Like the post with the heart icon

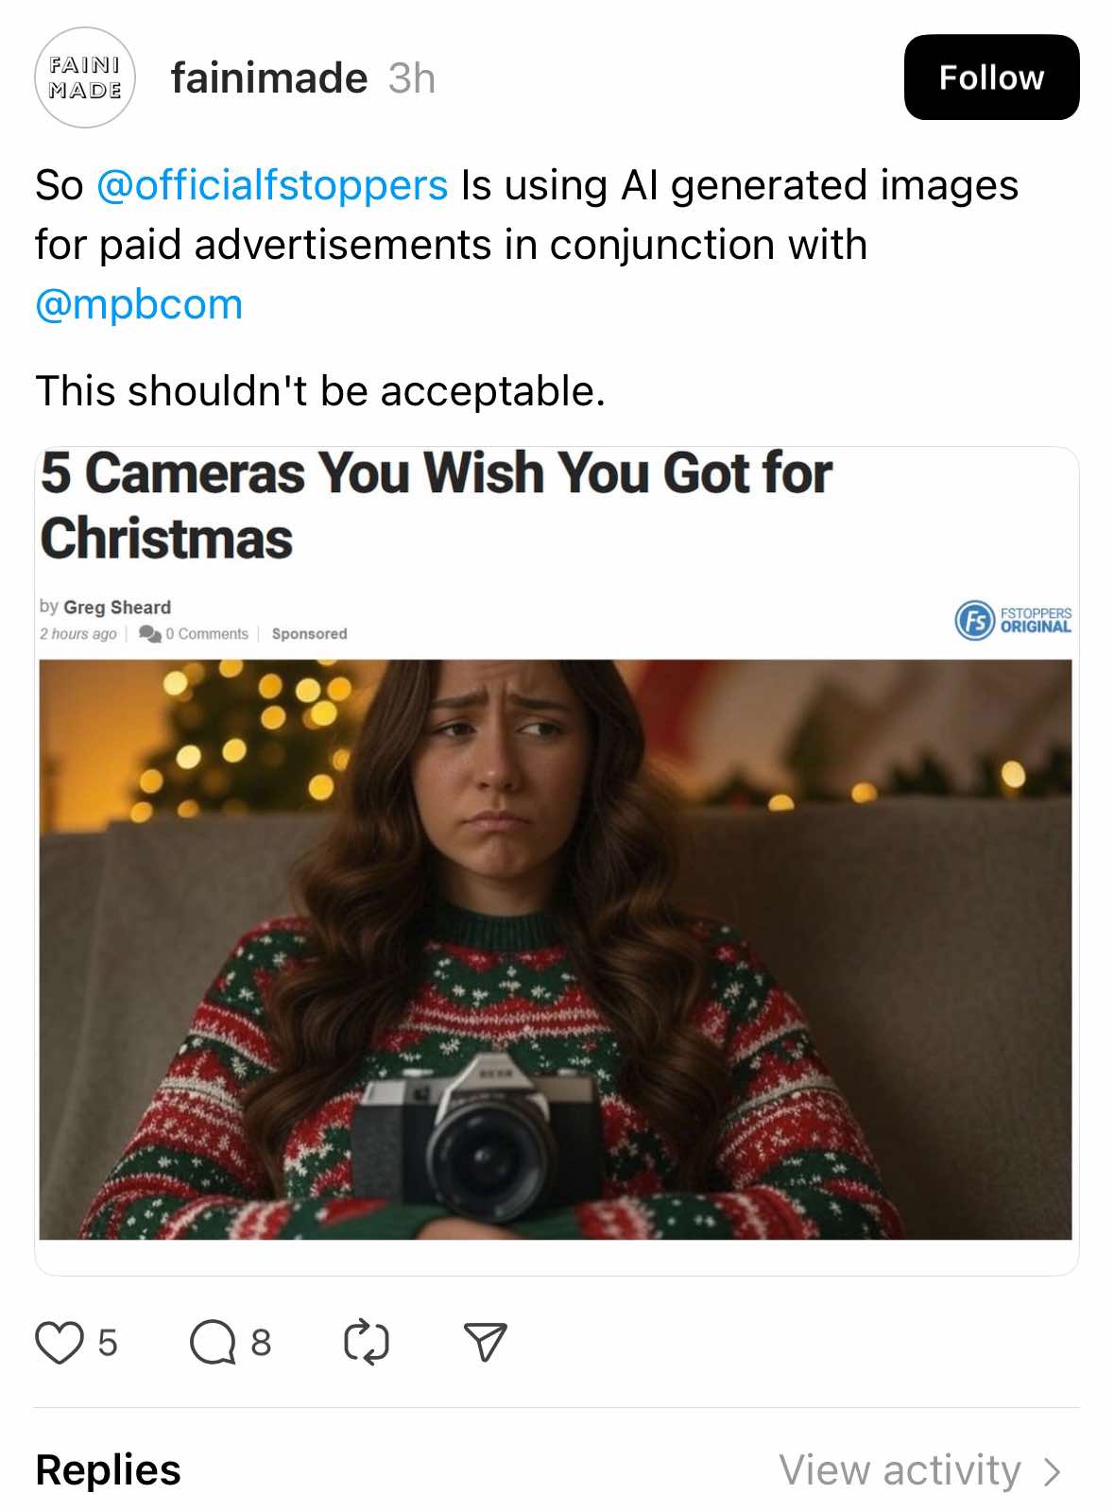[x=59, y=1342]
